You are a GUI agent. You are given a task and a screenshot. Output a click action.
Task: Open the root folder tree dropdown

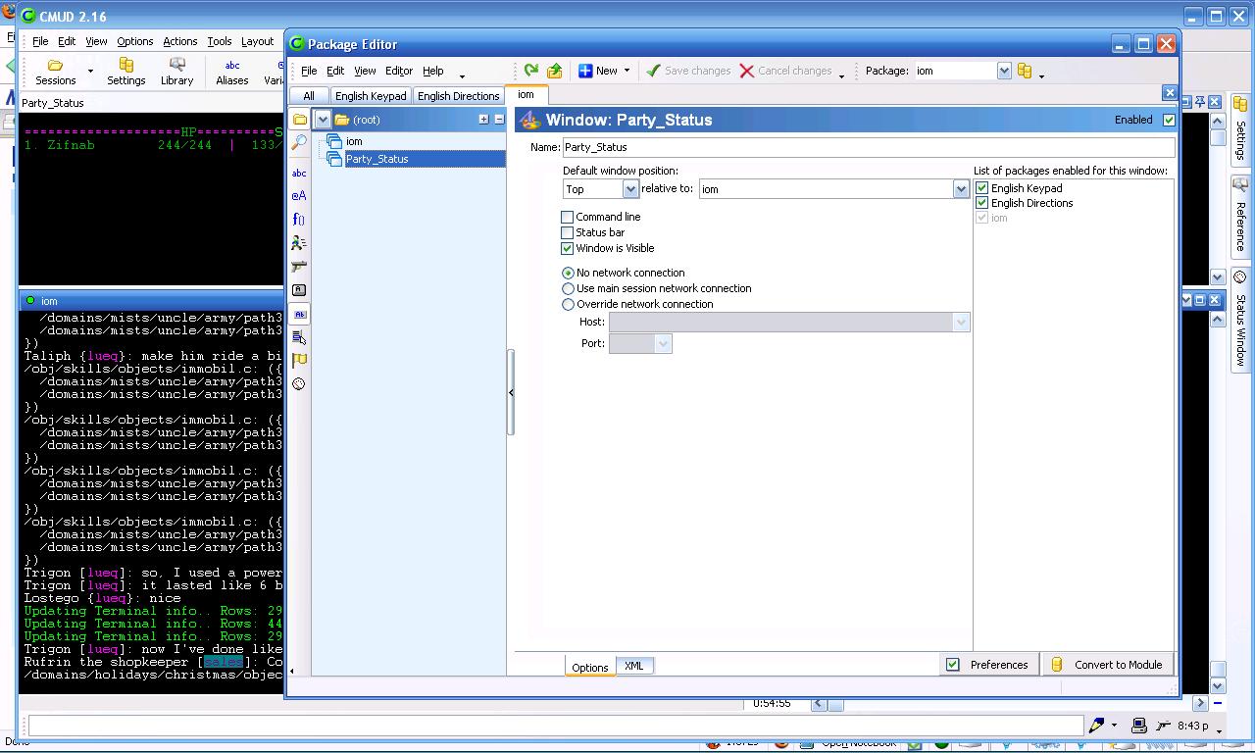(322, 120)
